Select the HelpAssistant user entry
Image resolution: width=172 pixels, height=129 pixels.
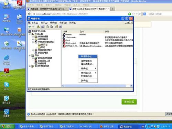[x=69, y=43]
